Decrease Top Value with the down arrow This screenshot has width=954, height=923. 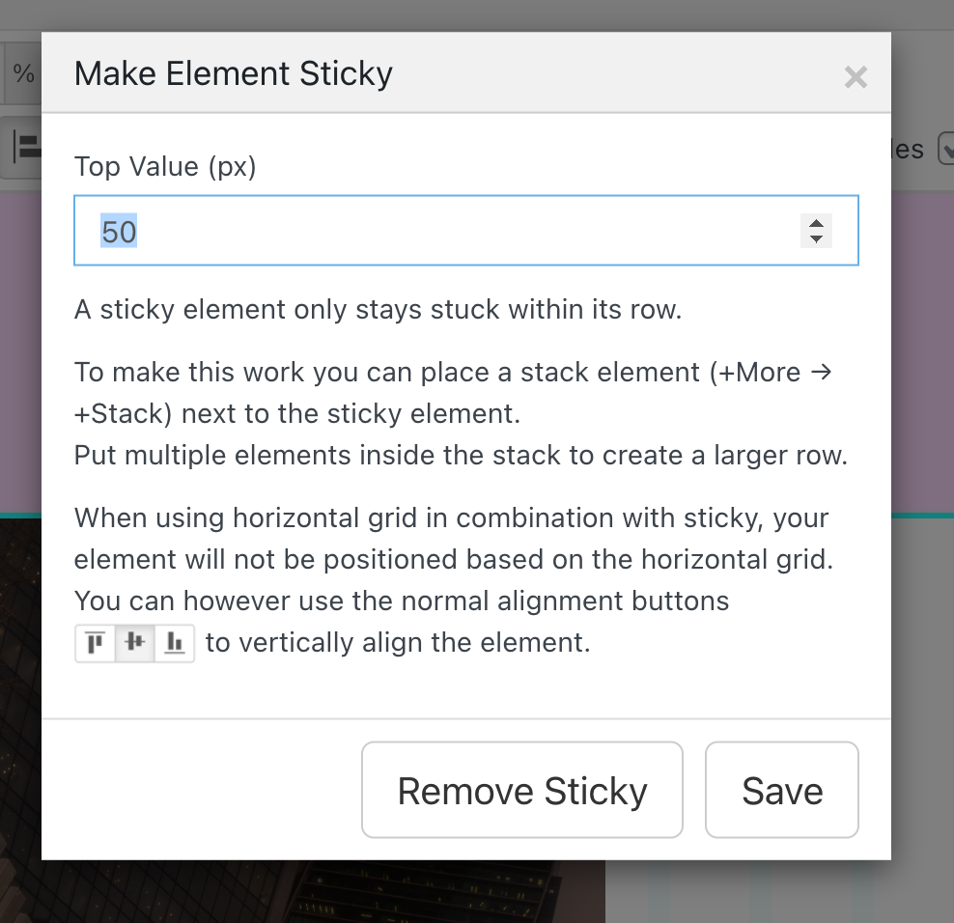click(816, 238)
